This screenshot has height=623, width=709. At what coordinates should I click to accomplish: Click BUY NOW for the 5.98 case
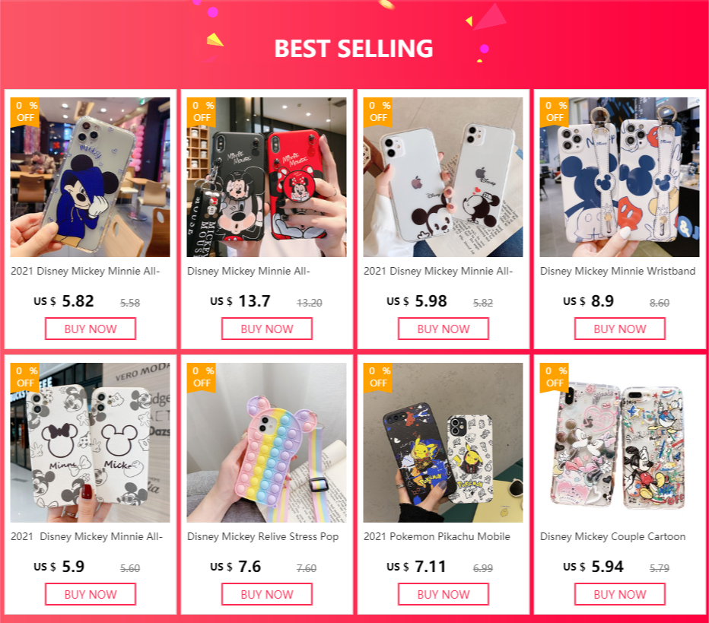click(443, 329)
